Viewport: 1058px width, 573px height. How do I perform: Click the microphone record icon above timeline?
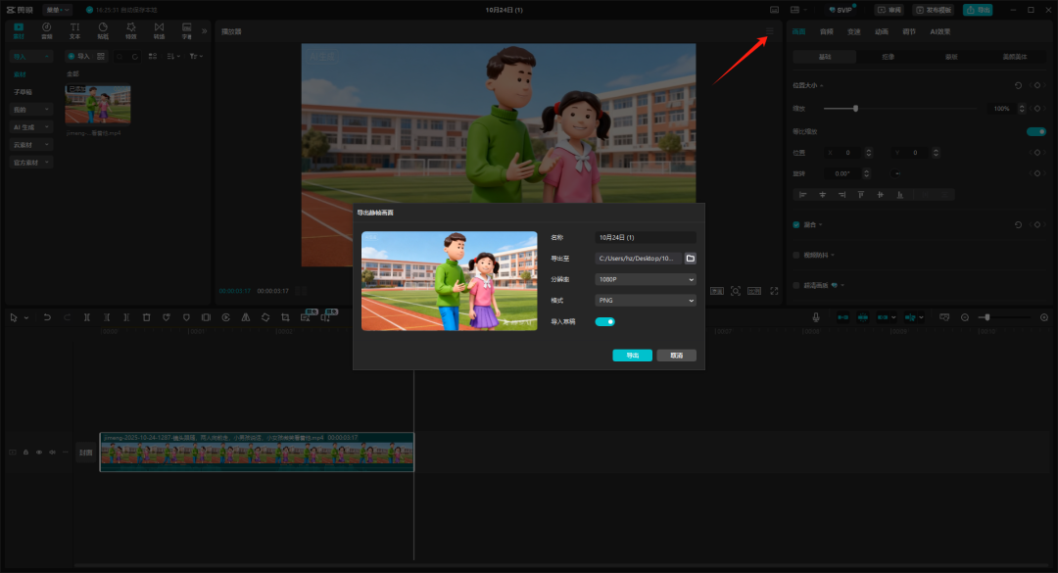click(x=815, y=317)
